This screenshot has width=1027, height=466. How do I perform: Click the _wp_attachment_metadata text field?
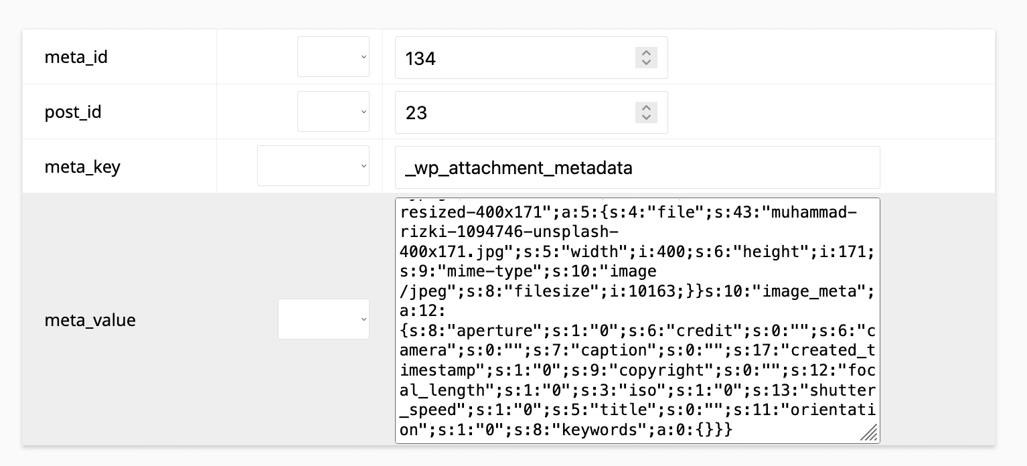coord(637,167)
